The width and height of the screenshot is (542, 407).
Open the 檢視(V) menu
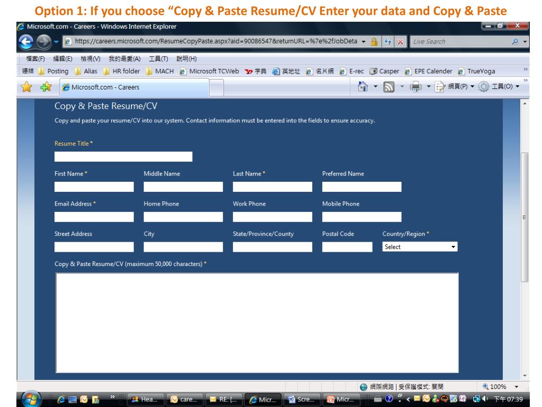(90, 59)
